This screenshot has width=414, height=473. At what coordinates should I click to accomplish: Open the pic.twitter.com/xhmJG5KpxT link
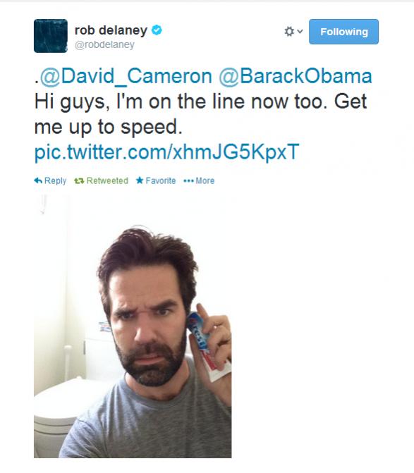(166, 152)
